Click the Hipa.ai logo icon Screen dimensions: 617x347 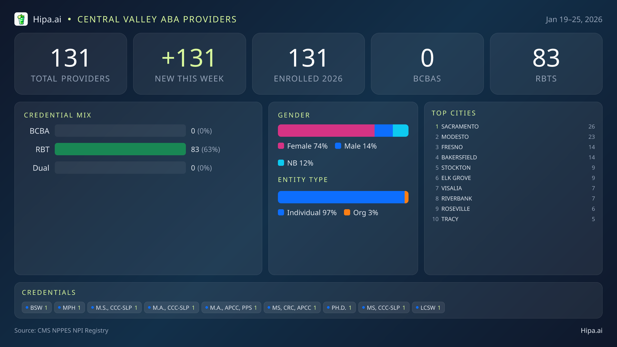[x=21, y=19]
